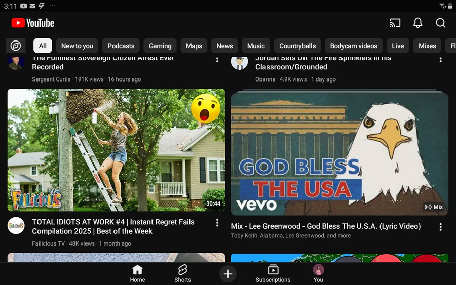Image resolution: width=456 pixels, height=285 pixels.
Task: Filter by Maps chip
Action: pos(194,46)
